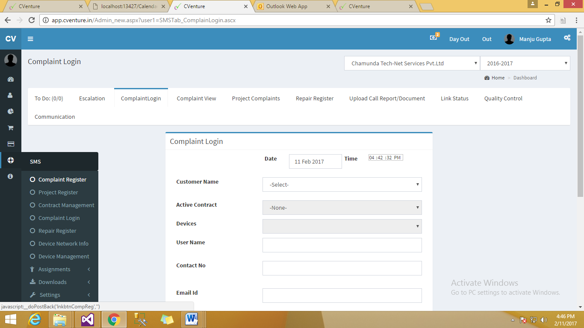The width and height of the screenshot is (584, 328).
Task: Switch to the Complaint View tab
Action: 196,98
